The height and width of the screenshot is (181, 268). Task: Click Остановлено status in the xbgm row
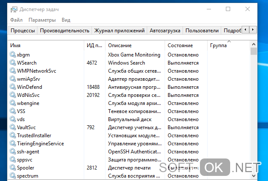coord(183,55)
